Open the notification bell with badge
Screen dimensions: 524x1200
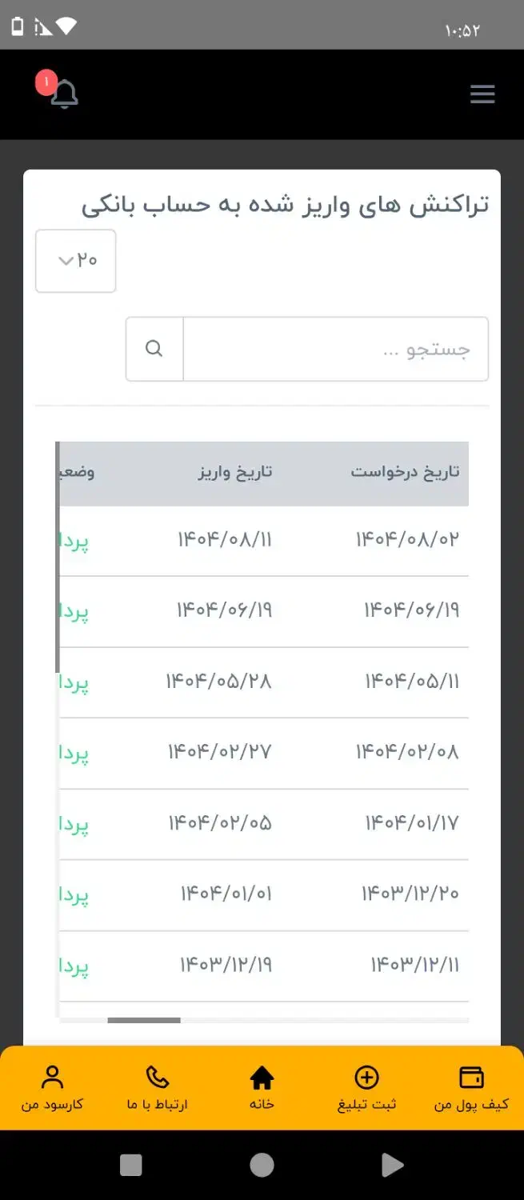tap(64, 94)
